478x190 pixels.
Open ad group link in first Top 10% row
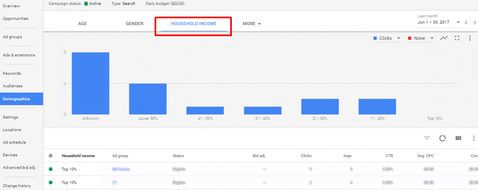[x=121, y=169]
